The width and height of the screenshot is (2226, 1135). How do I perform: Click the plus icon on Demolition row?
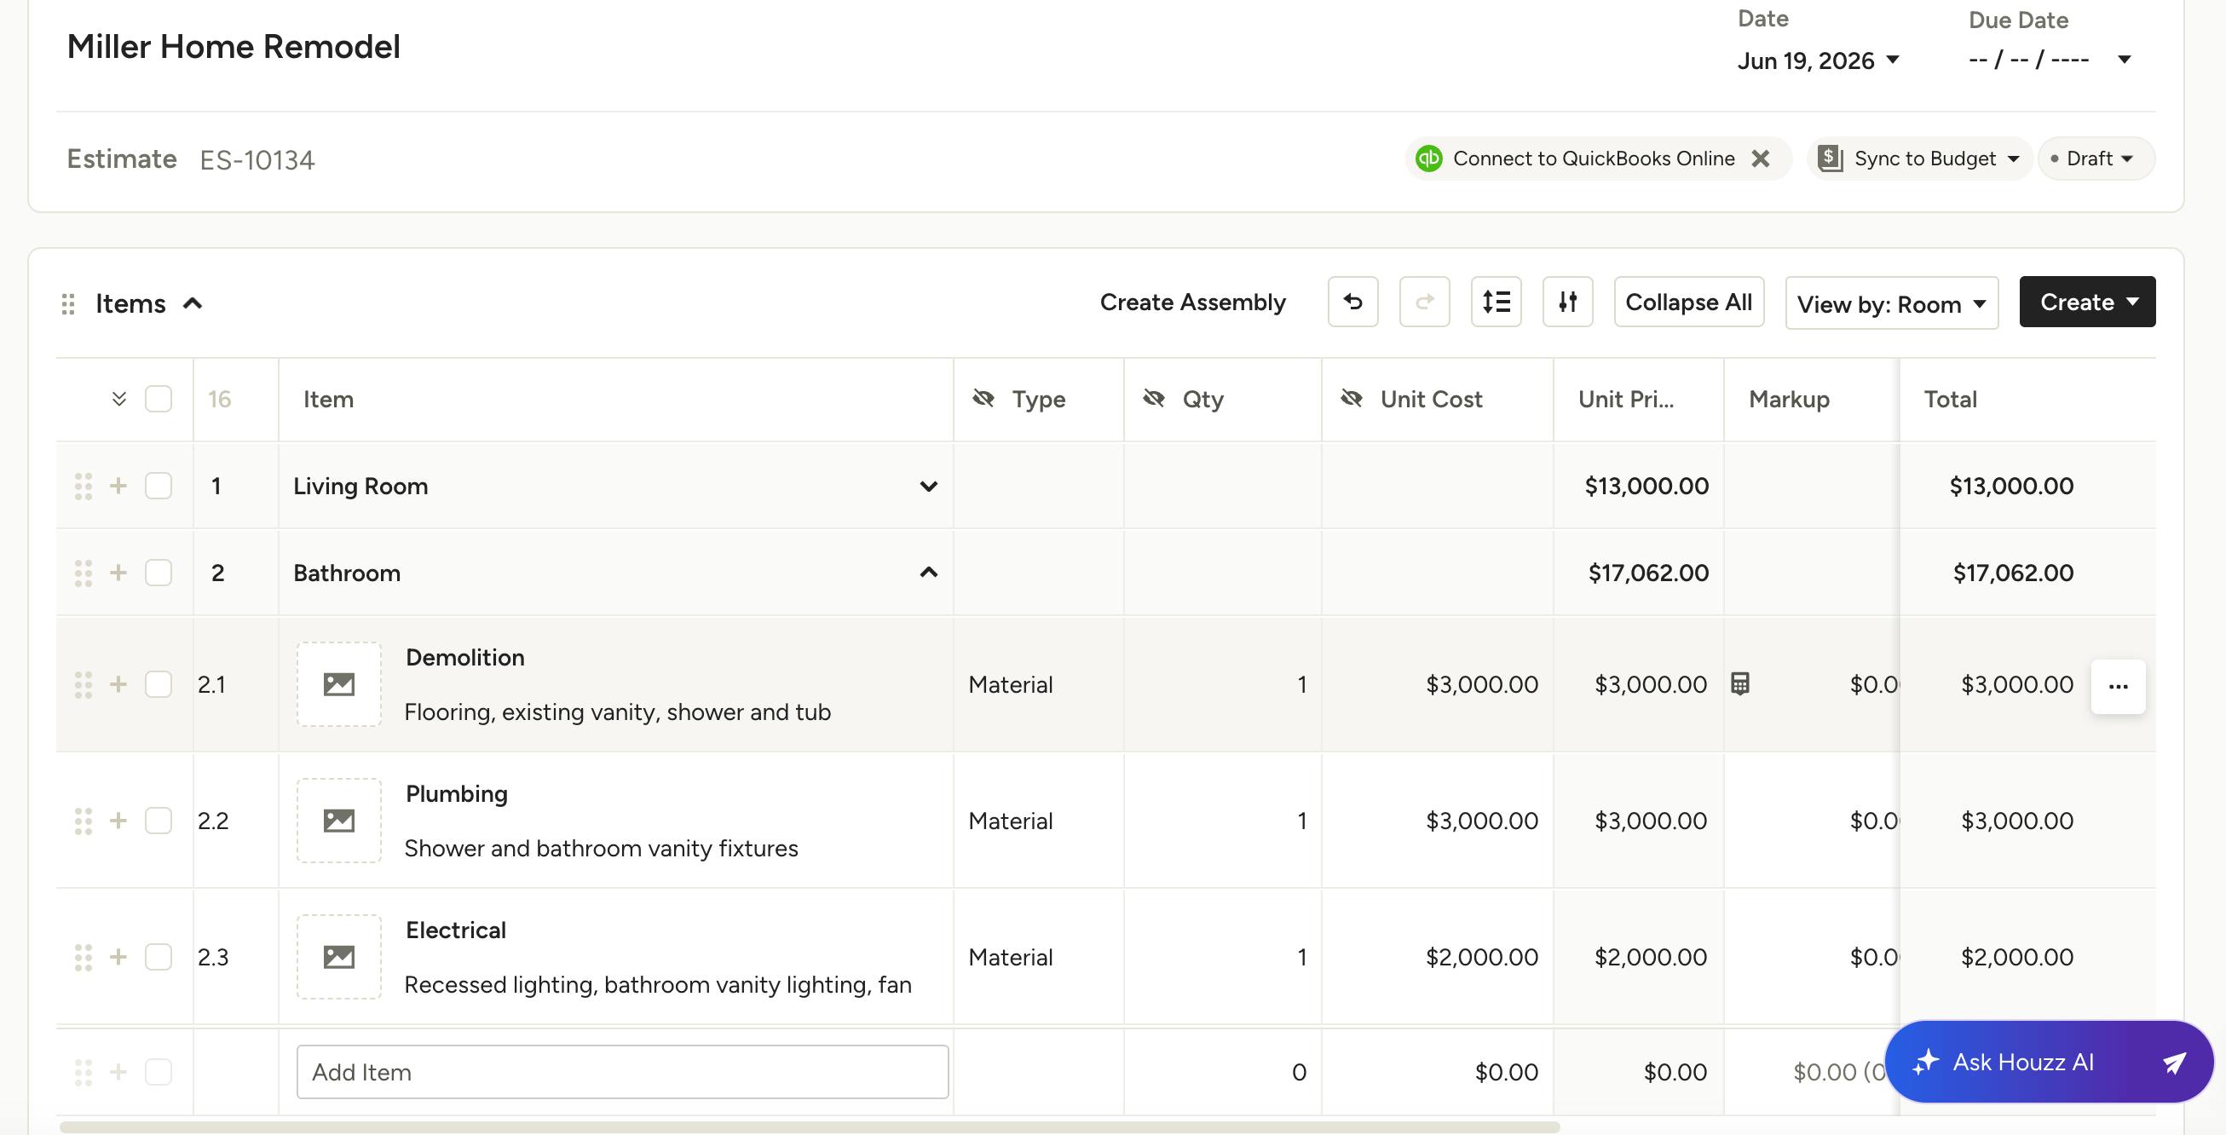tap(118, 684)
